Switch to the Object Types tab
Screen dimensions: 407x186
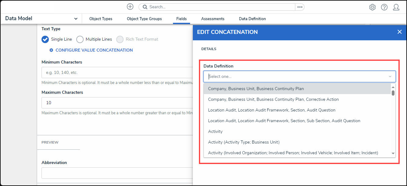pyautogui.click(x=101, y=19)
